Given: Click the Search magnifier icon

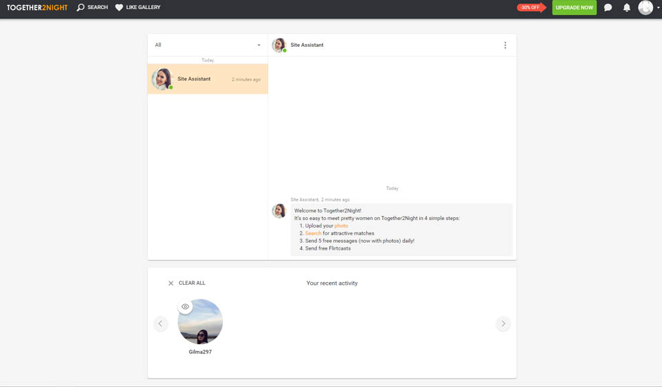Looking at the screenshot, I should 81,8.
